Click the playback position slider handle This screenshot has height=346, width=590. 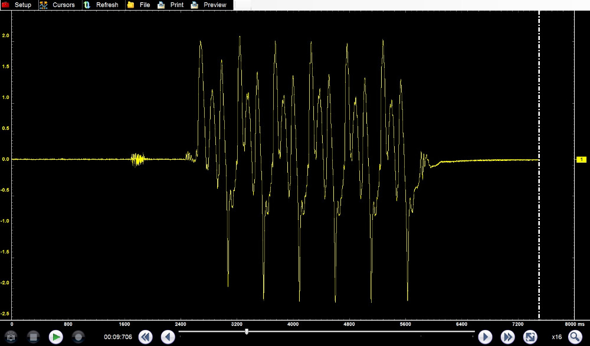[x=247, y=331]
